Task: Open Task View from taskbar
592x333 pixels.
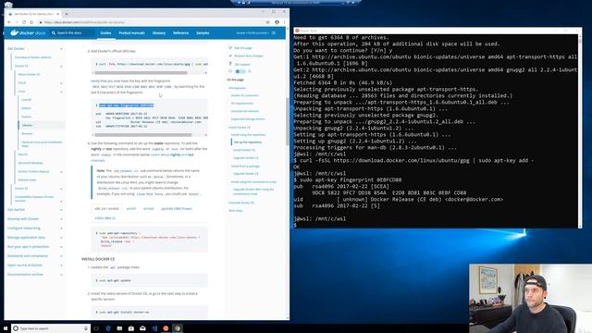Action: pyautogui.click(x=96, y=328)
